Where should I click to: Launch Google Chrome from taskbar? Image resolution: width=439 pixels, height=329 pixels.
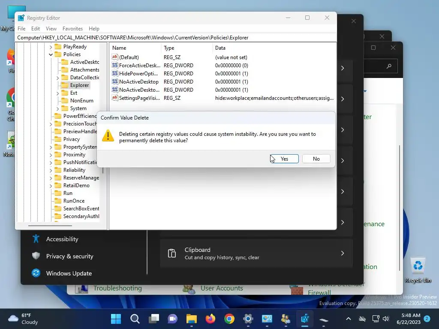tap(229, 319)
